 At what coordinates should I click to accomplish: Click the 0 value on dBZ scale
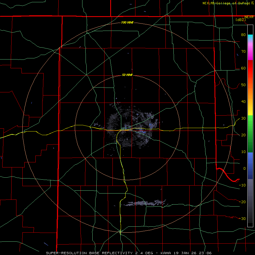pos(245,169)
